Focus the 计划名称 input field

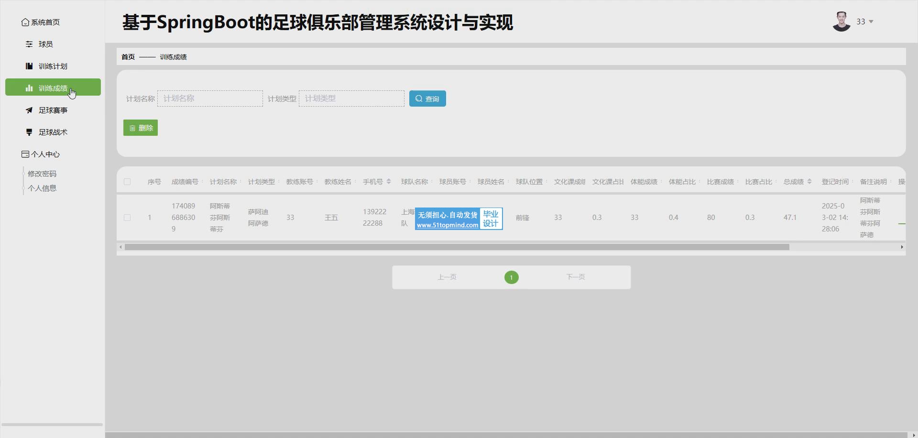210,99
